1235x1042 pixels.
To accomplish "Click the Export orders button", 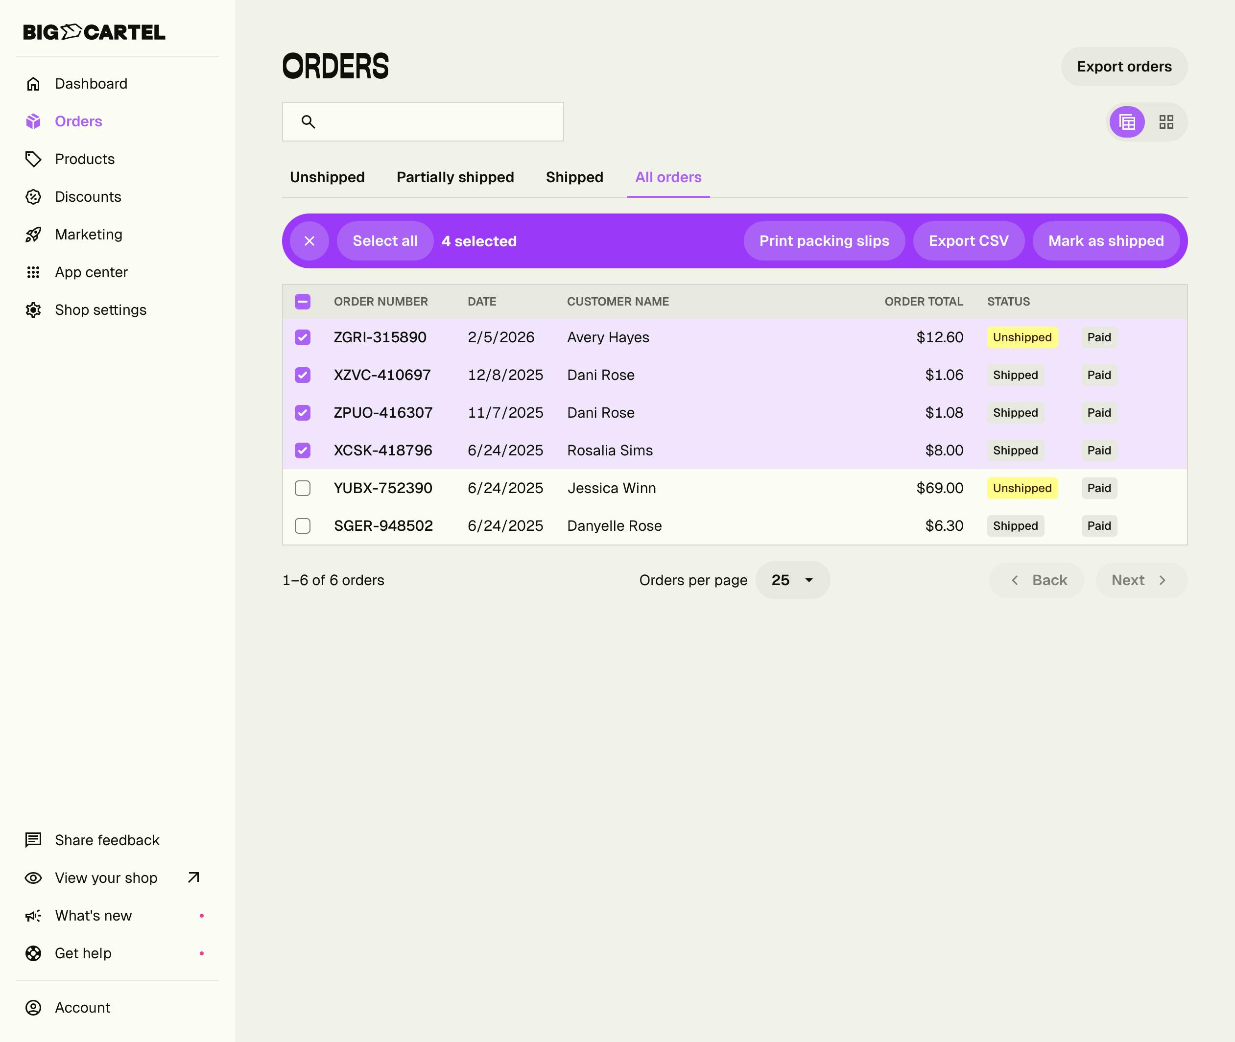I will [1124, 67].
